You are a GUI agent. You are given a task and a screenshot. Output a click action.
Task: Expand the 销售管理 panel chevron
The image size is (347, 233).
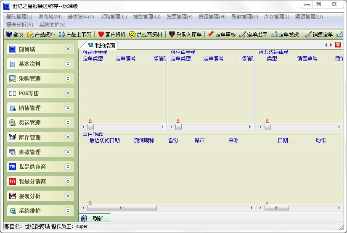pyautogui.click(x=68, y=107)
